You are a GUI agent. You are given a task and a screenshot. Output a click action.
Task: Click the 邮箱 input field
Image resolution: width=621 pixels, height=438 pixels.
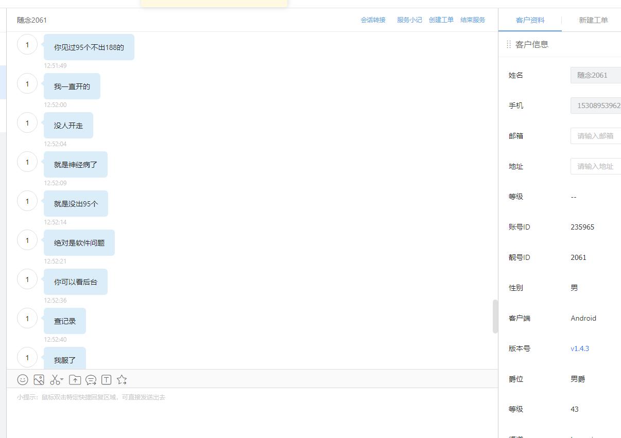tap(596, 136)
